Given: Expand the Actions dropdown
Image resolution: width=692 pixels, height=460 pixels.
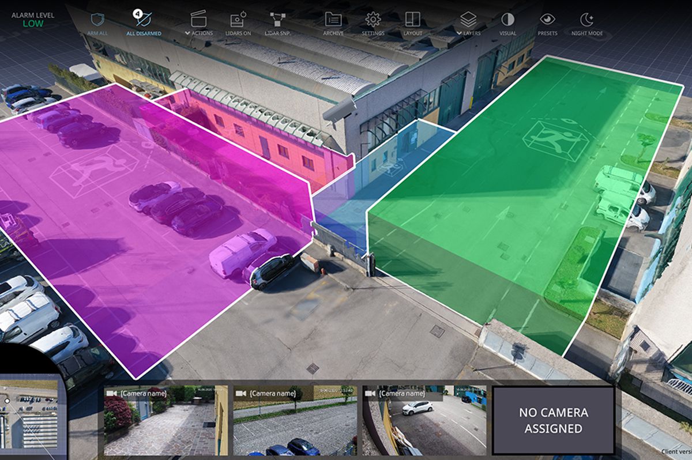Looking at the screenshot, I should 198,21.
